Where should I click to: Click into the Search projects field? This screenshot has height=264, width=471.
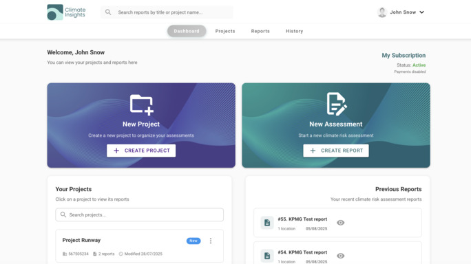[139, 214]
